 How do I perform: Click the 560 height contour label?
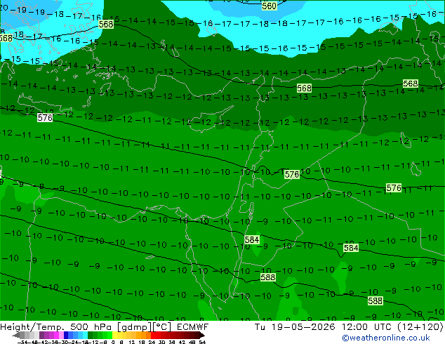tap(269, 6)
